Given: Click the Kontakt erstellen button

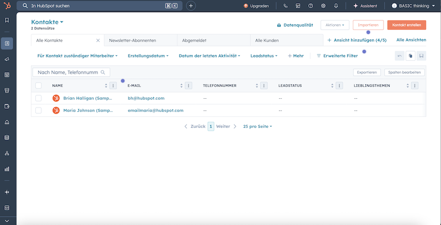Looking at the screenshot, I should click(x=406, y=25).
